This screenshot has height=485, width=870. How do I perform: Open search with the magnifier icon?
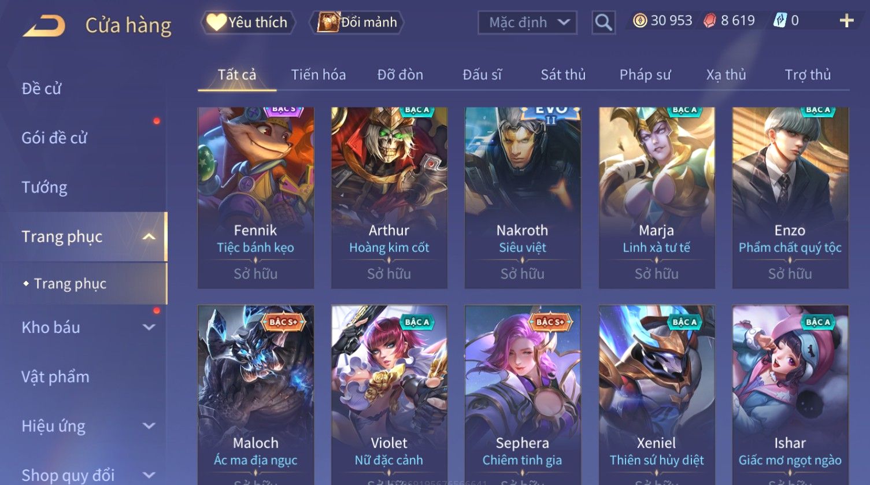click(x=604, y=23)
